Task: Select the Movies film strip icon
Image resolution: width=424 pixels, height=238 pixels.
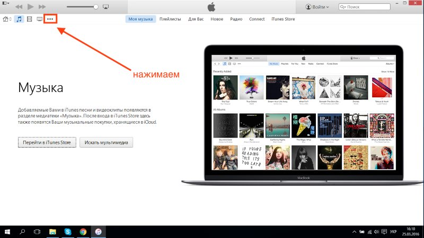Action: pyautogui.click(x=30, y=19)
